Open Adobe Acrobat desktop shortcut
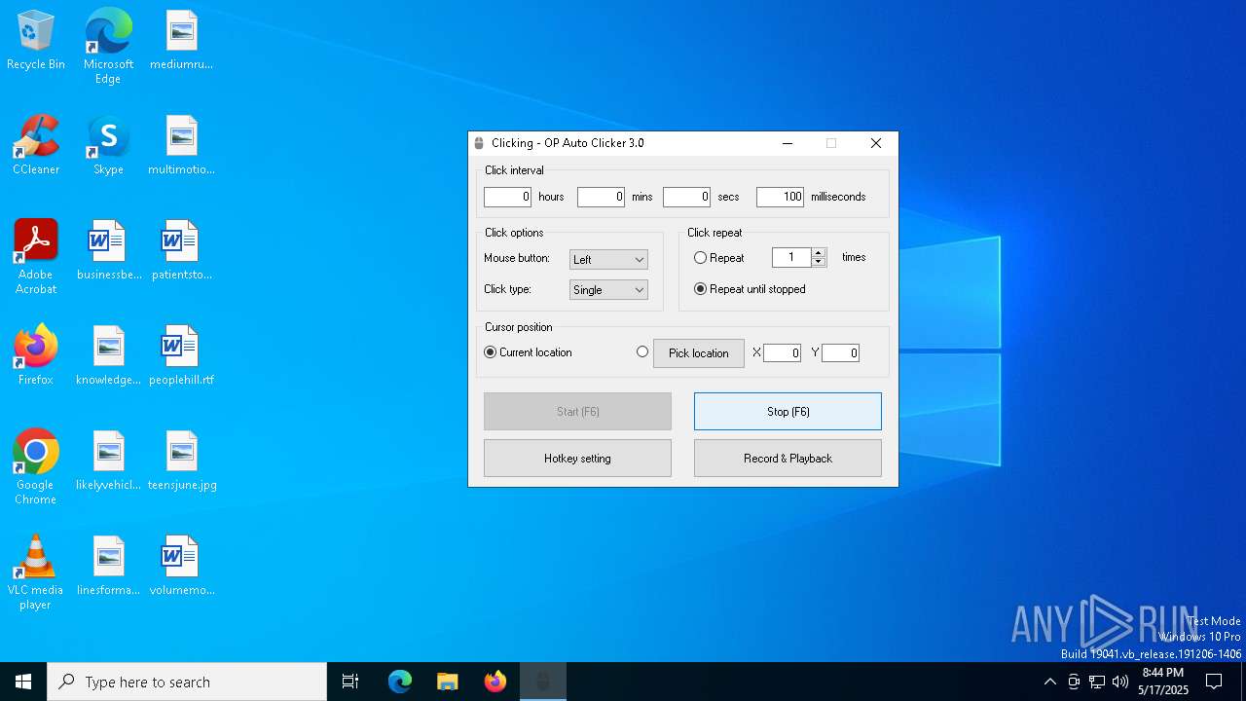 pos(36,257)
